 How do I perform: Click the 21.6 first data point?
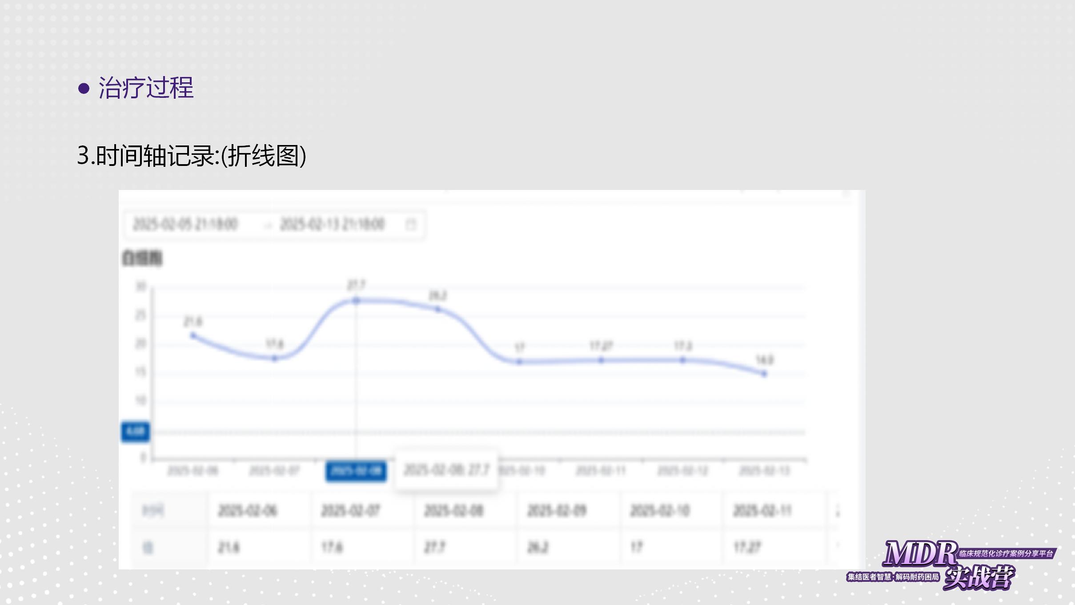point(193,335)
